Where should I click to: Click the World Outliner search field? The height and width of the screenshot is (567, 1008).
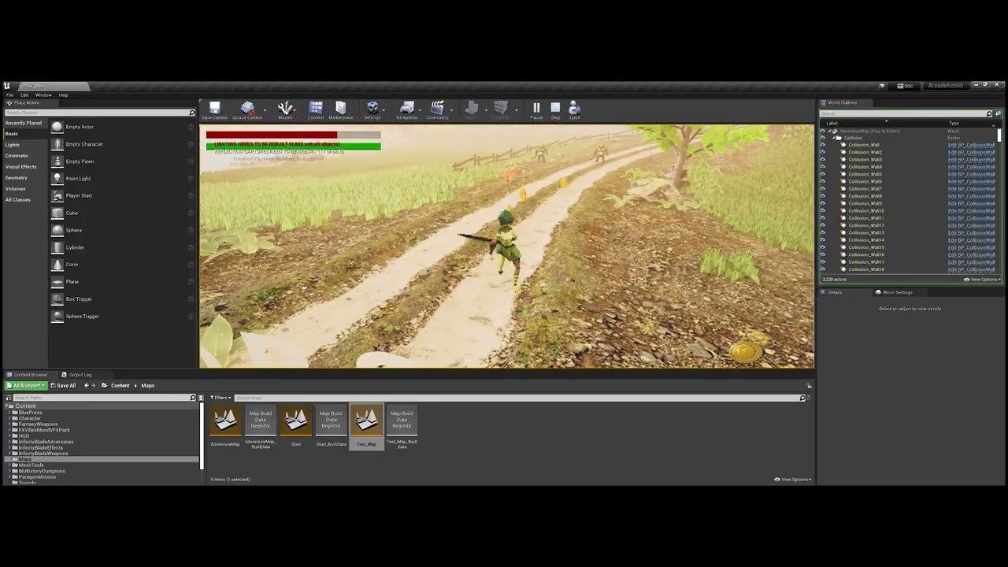(x=904, y=113)
